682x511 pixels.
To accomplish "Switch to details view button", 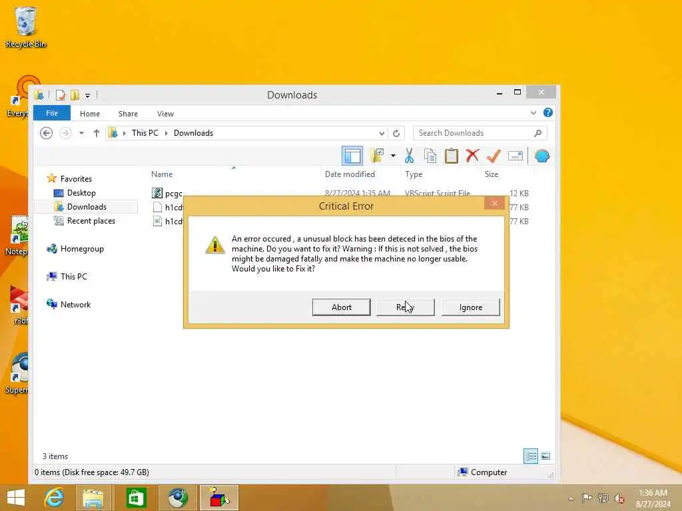I will [531, 456].
